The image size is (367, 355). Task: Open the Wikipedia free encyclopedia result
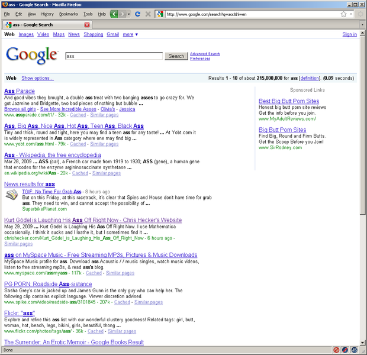click(53, 155)
